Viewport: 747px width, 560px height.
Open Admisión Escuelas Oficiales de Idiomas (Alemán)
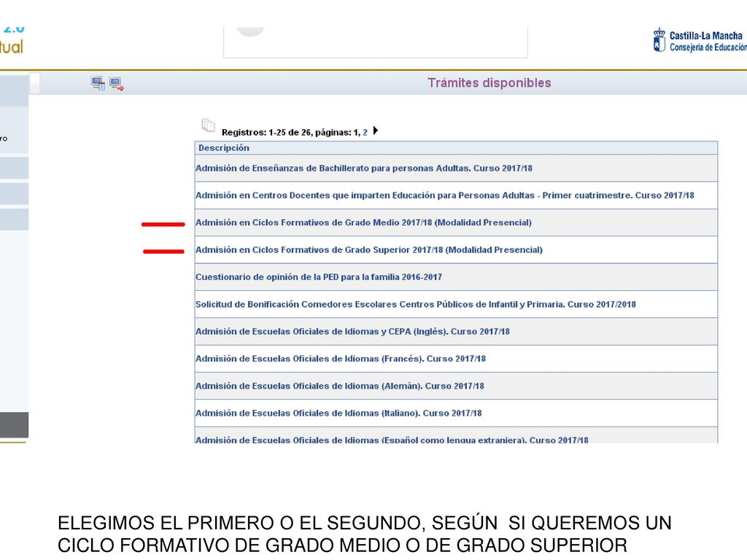point(340,385)
